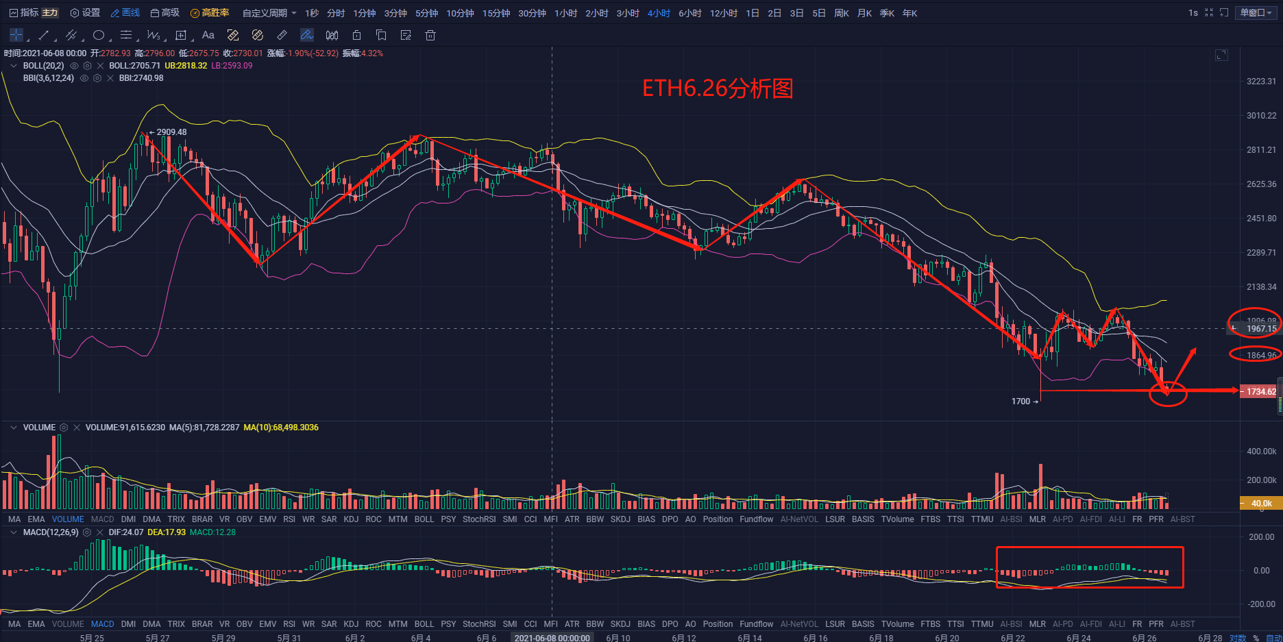The width and height of the screenshot is (1283, 642).
Task: Collapse the BOLL indicator legend
Action: 14,66
